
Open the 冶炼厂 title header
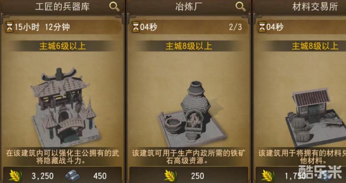pos(189,7)
